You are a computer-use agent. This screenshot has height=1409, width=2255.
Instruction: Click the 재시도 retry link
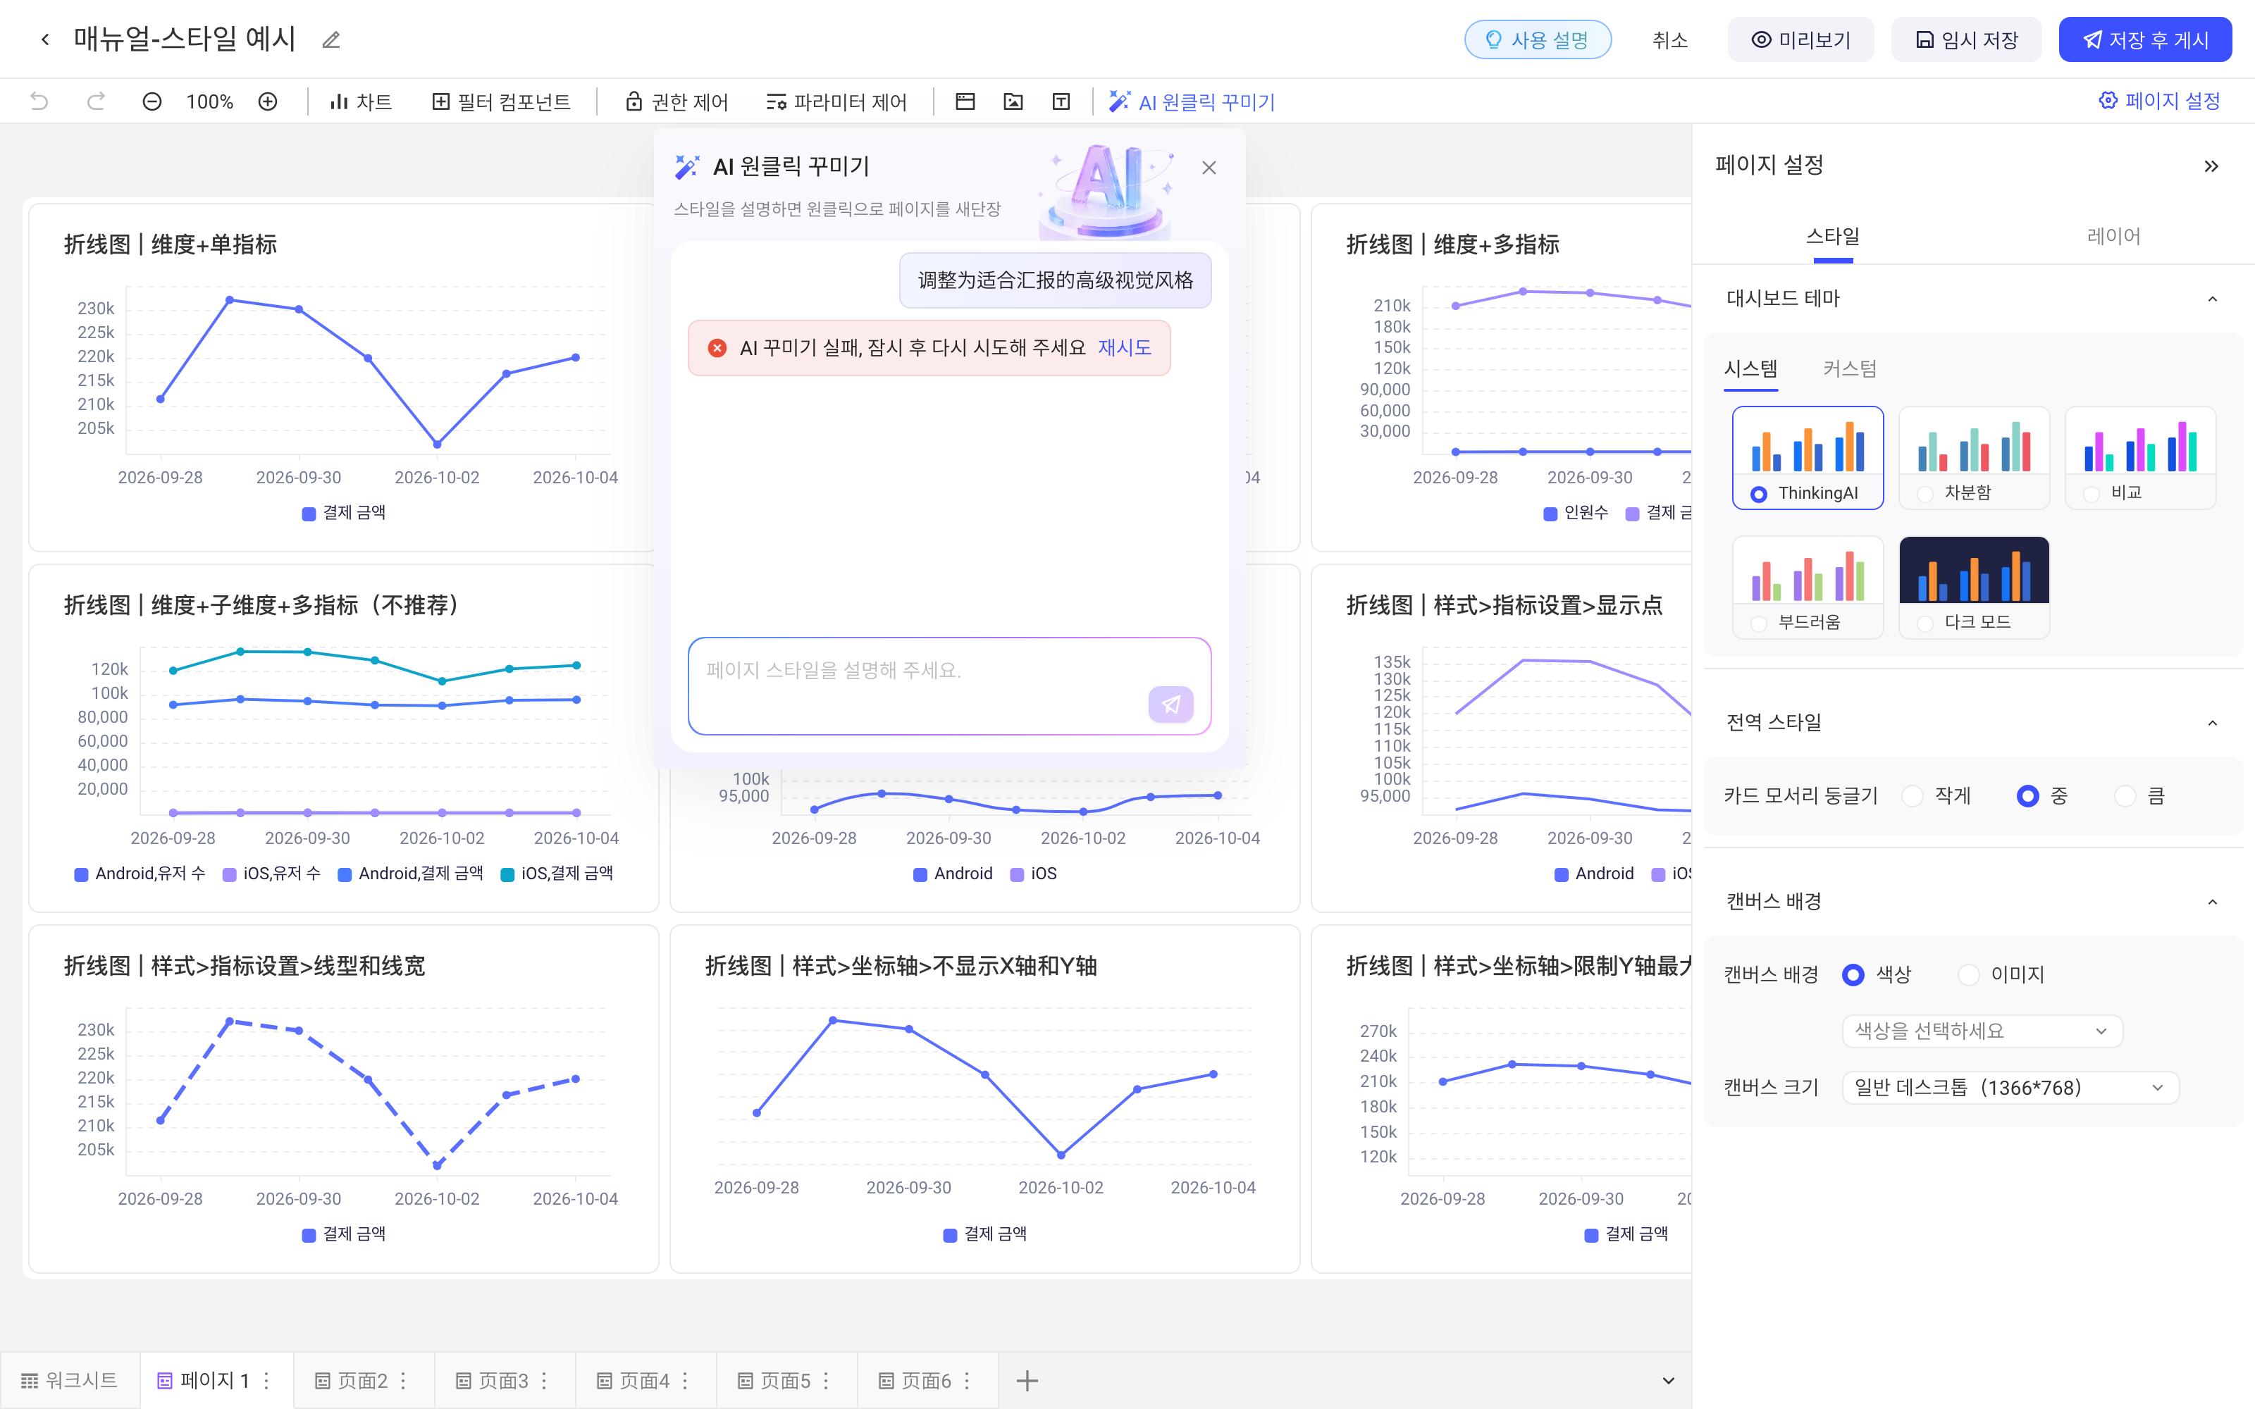coord(1125,347)
